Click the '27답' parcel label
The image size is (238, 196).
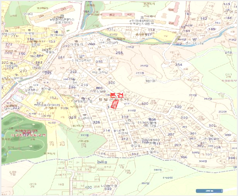click(x=95, y=26)
